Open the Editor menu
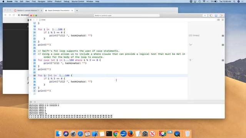 (50, 2)
